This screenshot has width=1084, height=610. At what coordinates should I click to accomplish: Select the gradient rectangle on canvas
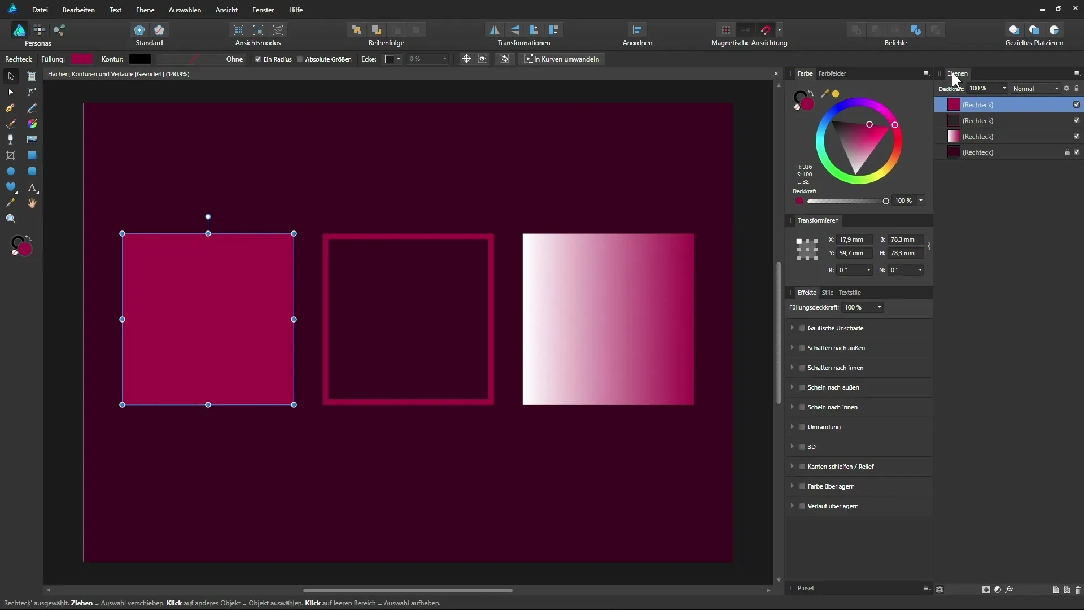click(x=608, y=319)
